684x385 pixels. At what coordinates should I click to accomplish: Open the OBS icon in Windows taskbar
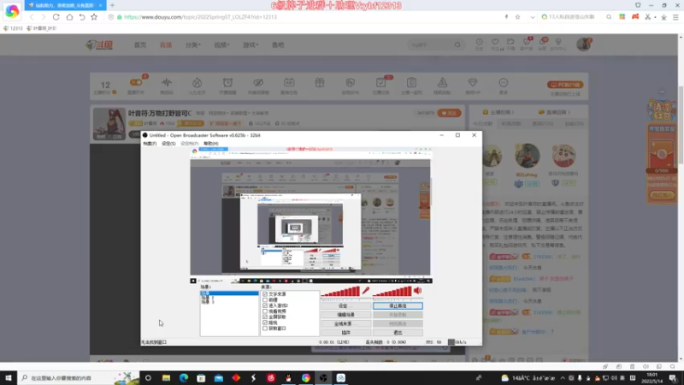point(323,377)
